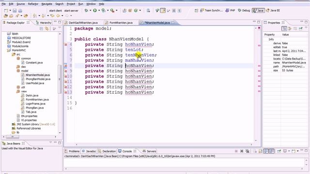Click the New Java Class green icon
The height and width of the screenshot is (174, 310).
tap(136, 11)
